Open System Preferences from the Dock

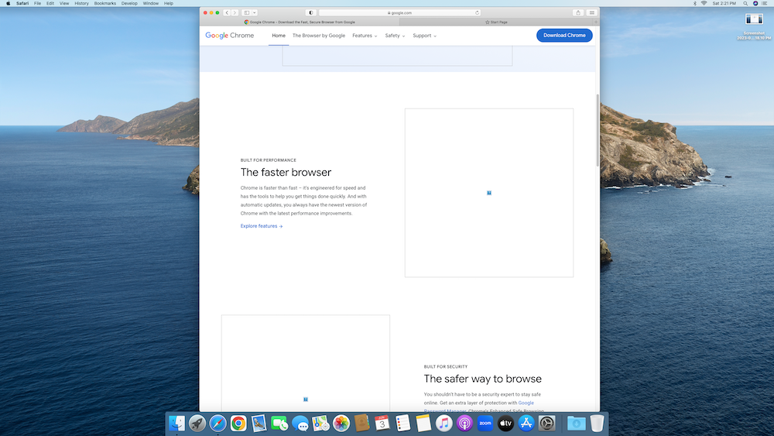[x=547, y=423]
